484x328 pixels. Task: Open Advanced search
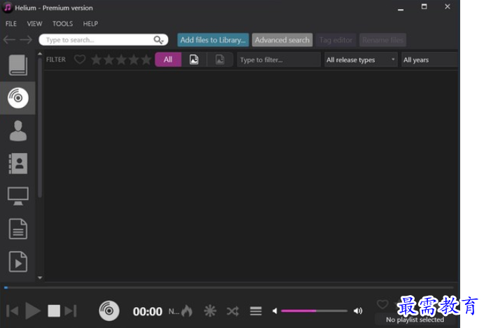tap(282, 40)
